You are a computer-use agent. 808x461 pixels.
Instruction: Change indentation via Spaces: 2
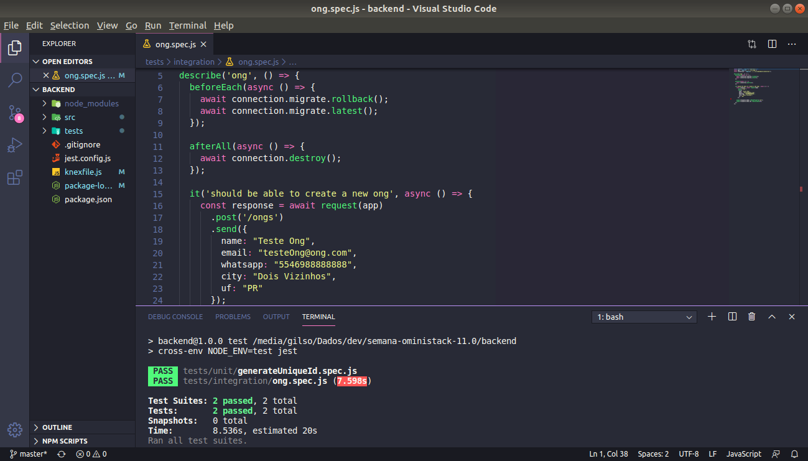653,454
